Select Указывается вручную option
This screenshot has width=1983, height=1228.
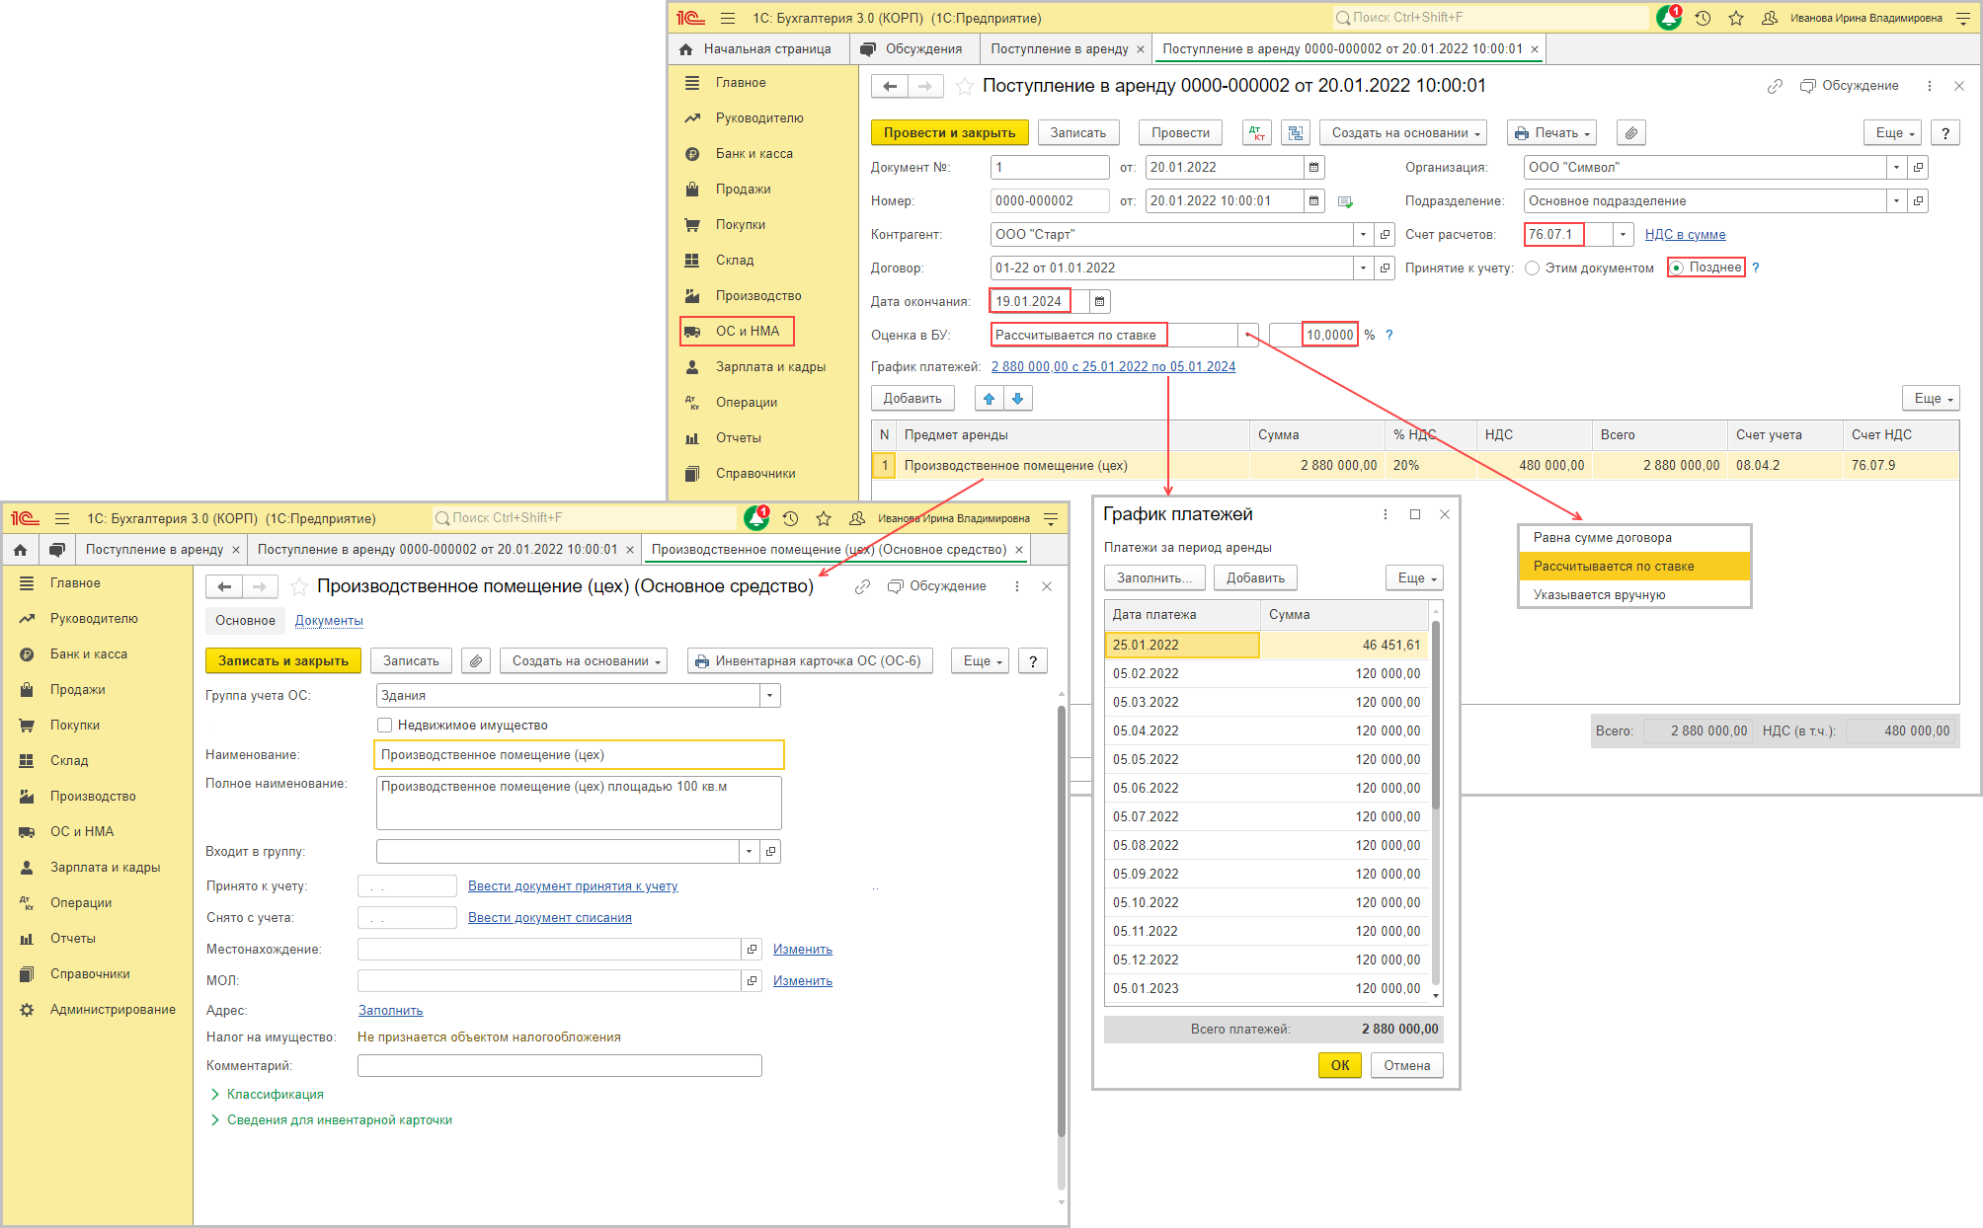point(1634,595)
